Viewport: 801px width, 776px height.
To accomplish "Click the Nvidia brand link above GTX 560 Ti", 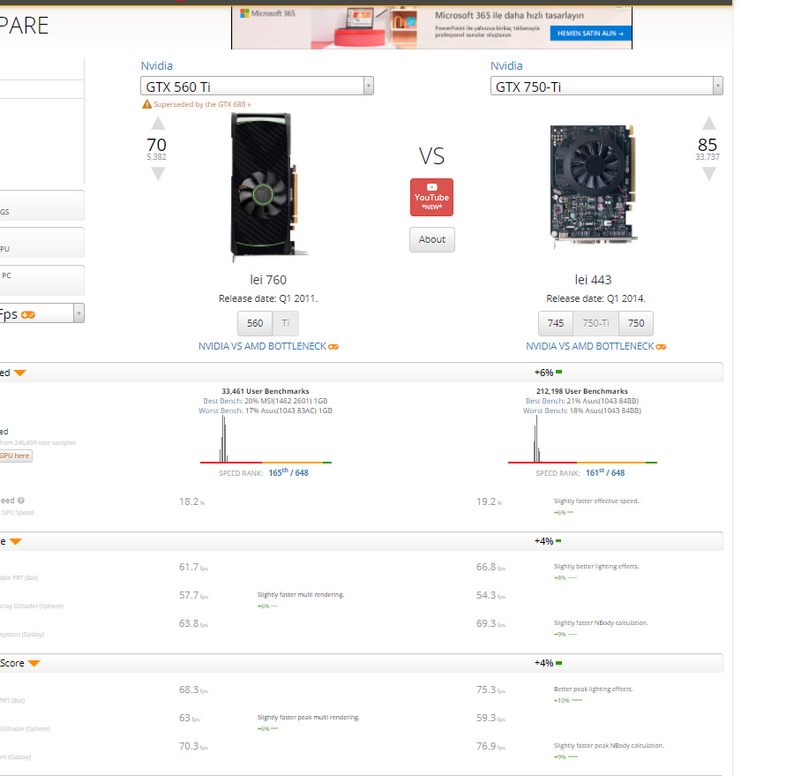I will point(157,66).
